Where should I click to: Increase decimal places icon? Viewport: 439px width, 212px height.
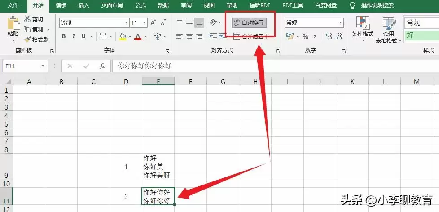coord(329,36)
